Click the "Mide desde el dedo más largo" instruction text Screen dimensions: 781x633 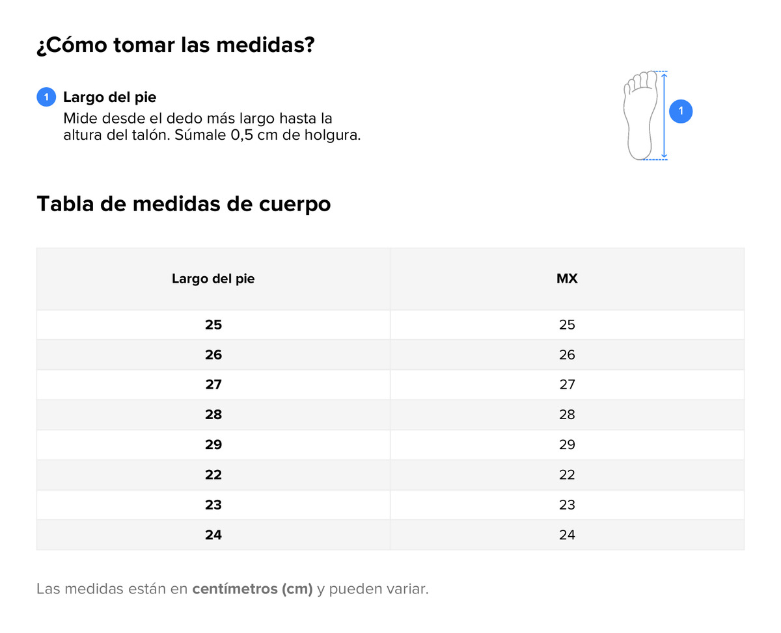[x=198, y=119]
